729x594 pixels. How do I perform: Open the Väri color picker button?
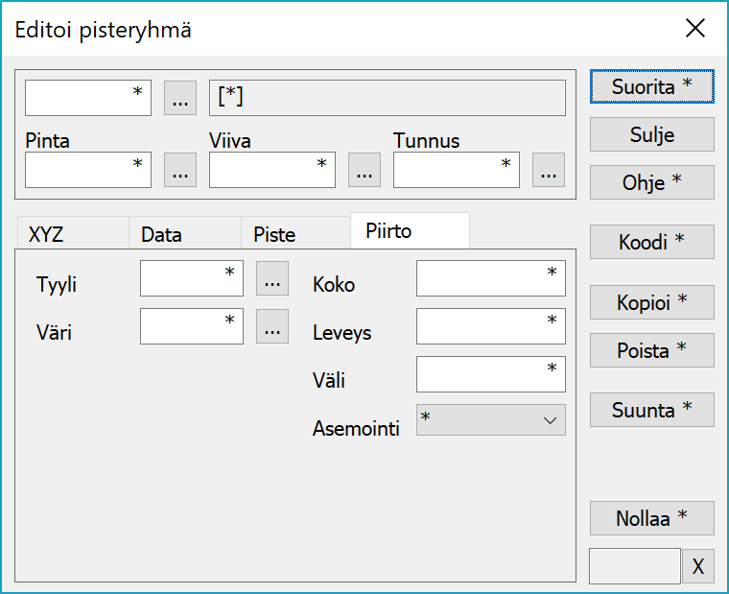click(x=272, y=327)
